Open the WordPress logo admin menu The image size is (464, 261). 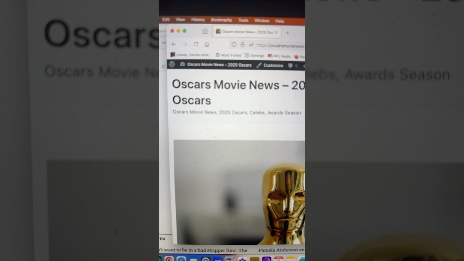[x=172, y=64]
